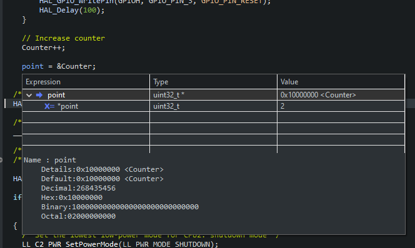
Task: Click the X= icon beside *point
Action: pos(49,106)
